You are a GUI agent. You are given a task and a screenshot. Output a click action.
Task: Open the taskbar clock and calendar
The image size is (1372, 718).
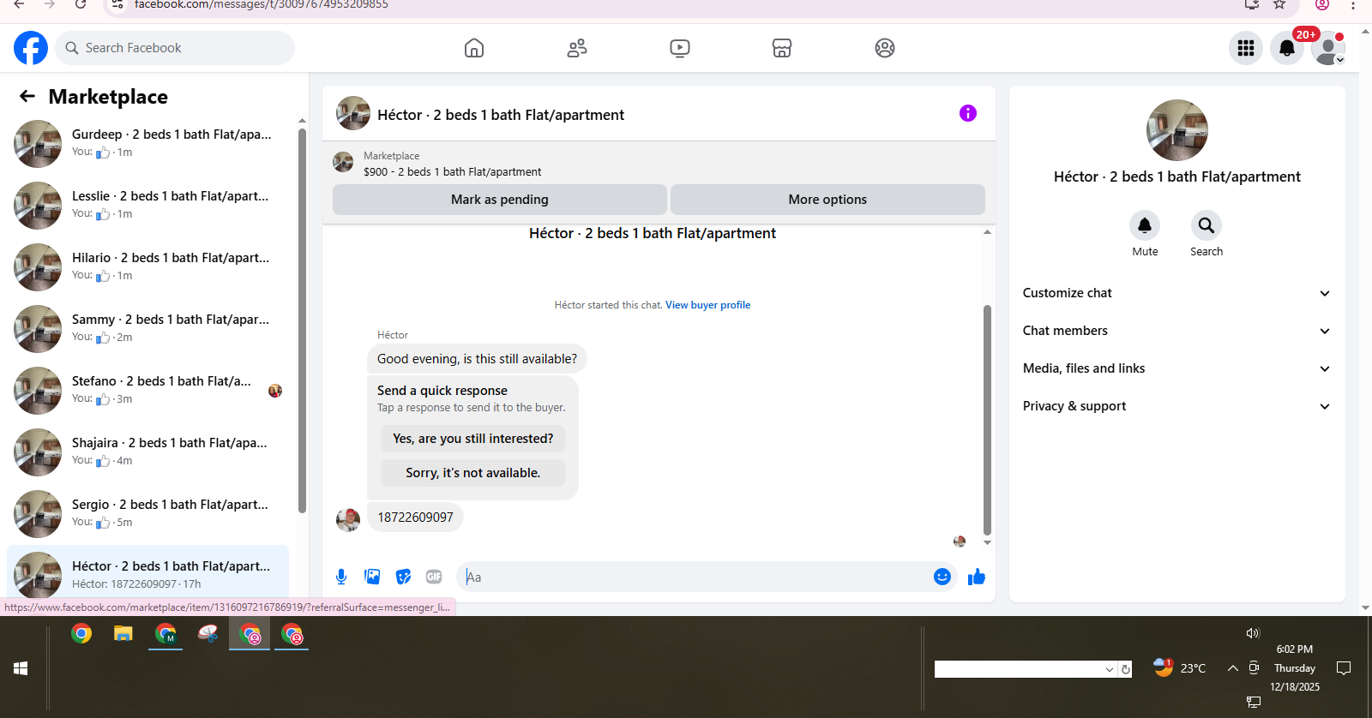pos(1295,668)
